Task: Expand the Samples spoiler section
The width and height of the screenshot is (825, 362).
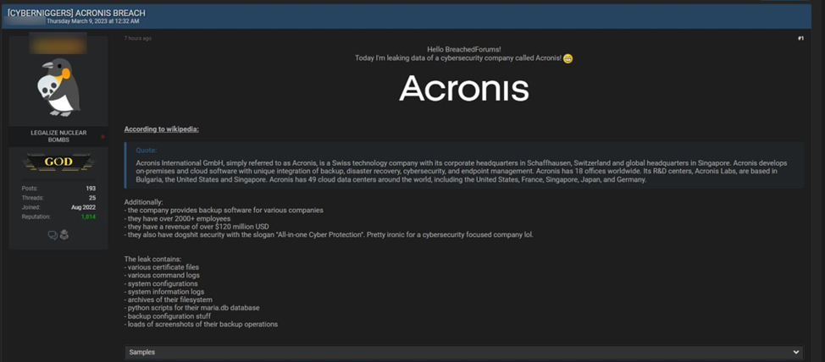Action: 463,352
